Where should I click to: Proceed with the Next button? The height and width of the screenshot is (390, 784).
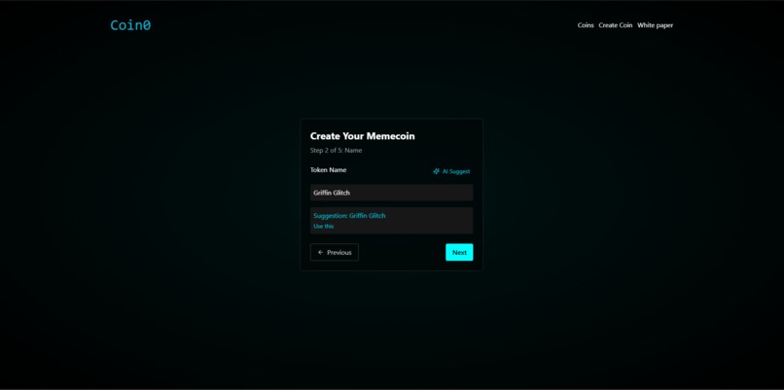point(459,252)
